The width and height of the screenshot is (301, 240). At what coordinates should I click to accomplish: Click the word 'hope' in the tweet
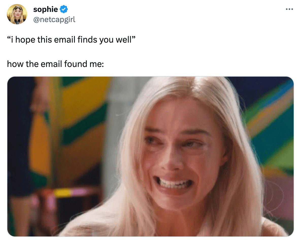coord(25,40)
